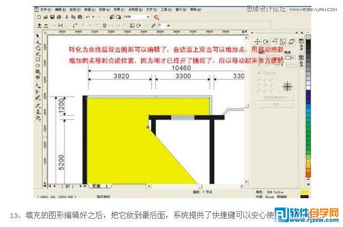Open the Position tab in transform docker

point(257,42)
